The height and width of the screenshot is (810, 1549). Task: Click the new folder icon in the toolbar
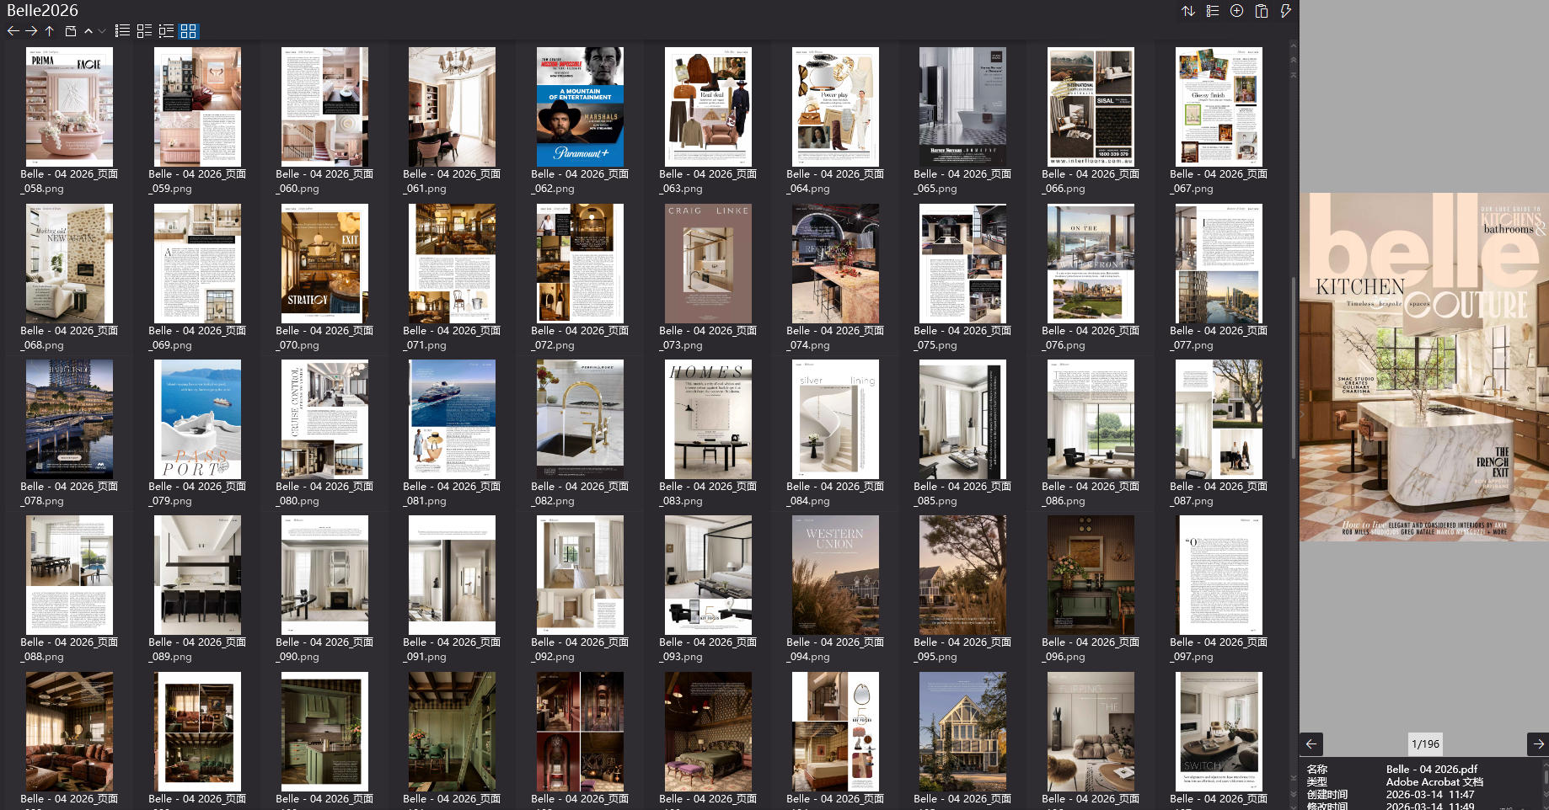[71, 31]
